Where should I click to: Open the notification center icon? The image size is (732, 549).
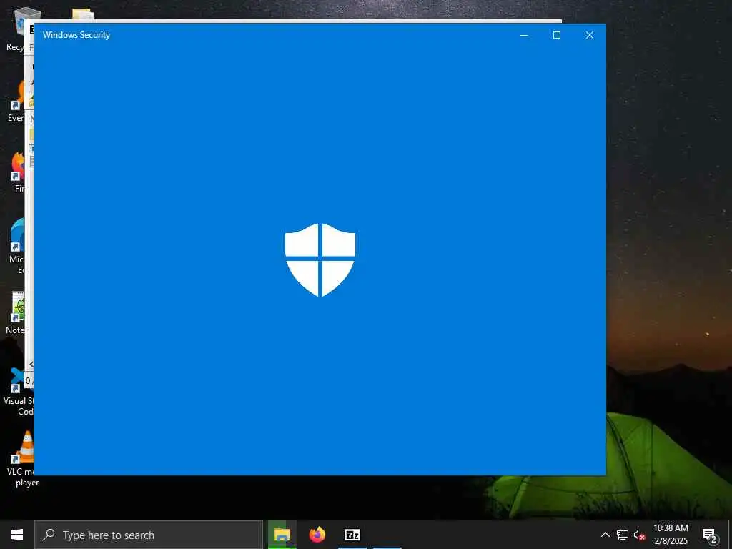click(x=710, y=535)
